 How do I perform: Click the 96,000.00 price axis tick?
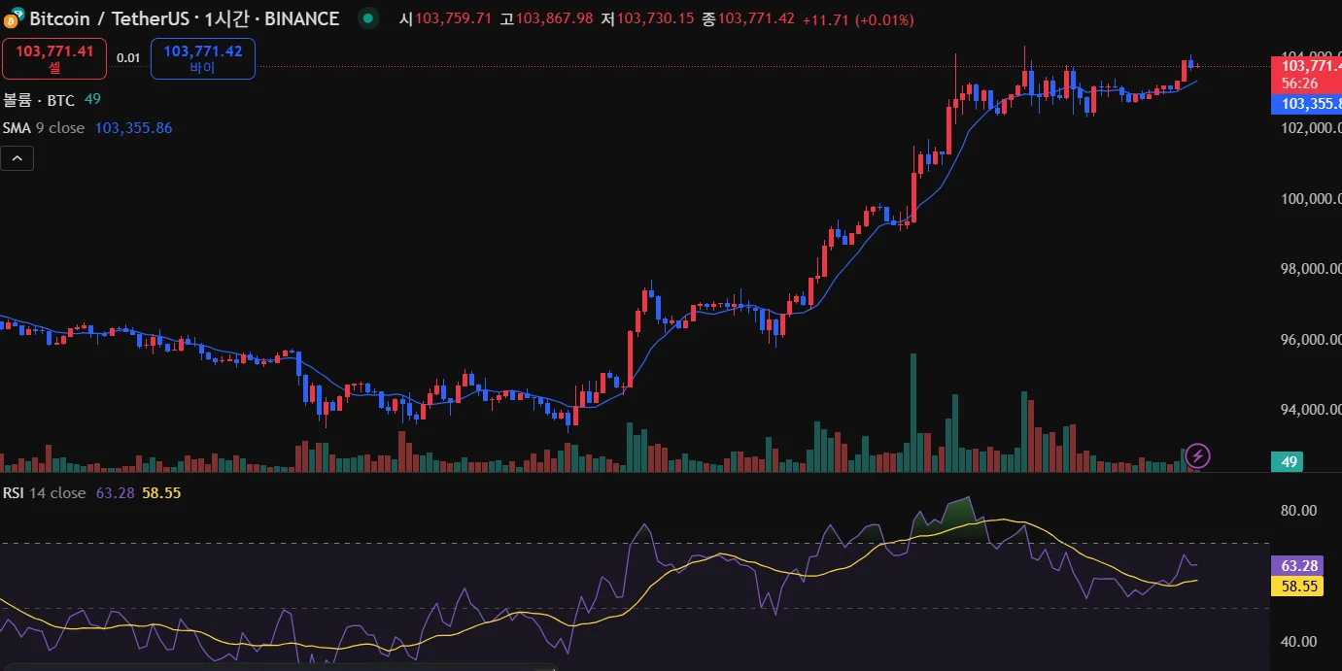(1311, 340)
